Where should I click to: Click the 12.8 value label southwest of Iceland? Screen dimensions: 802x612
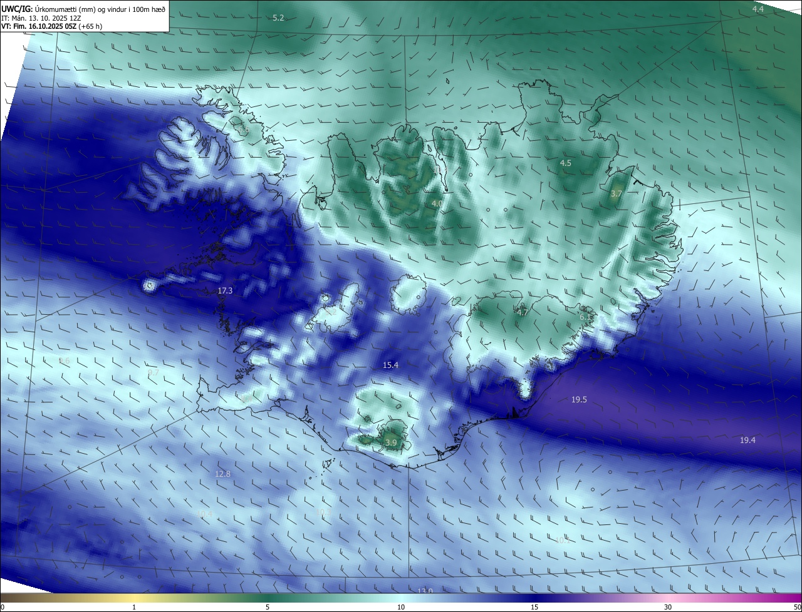point(222,474)
